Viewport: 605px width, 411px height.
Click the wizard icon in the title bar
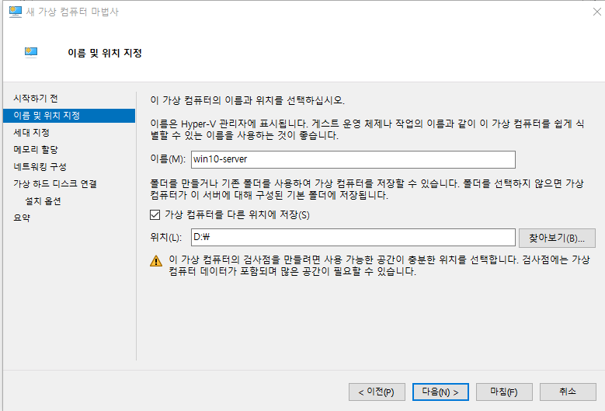(16, 12)
